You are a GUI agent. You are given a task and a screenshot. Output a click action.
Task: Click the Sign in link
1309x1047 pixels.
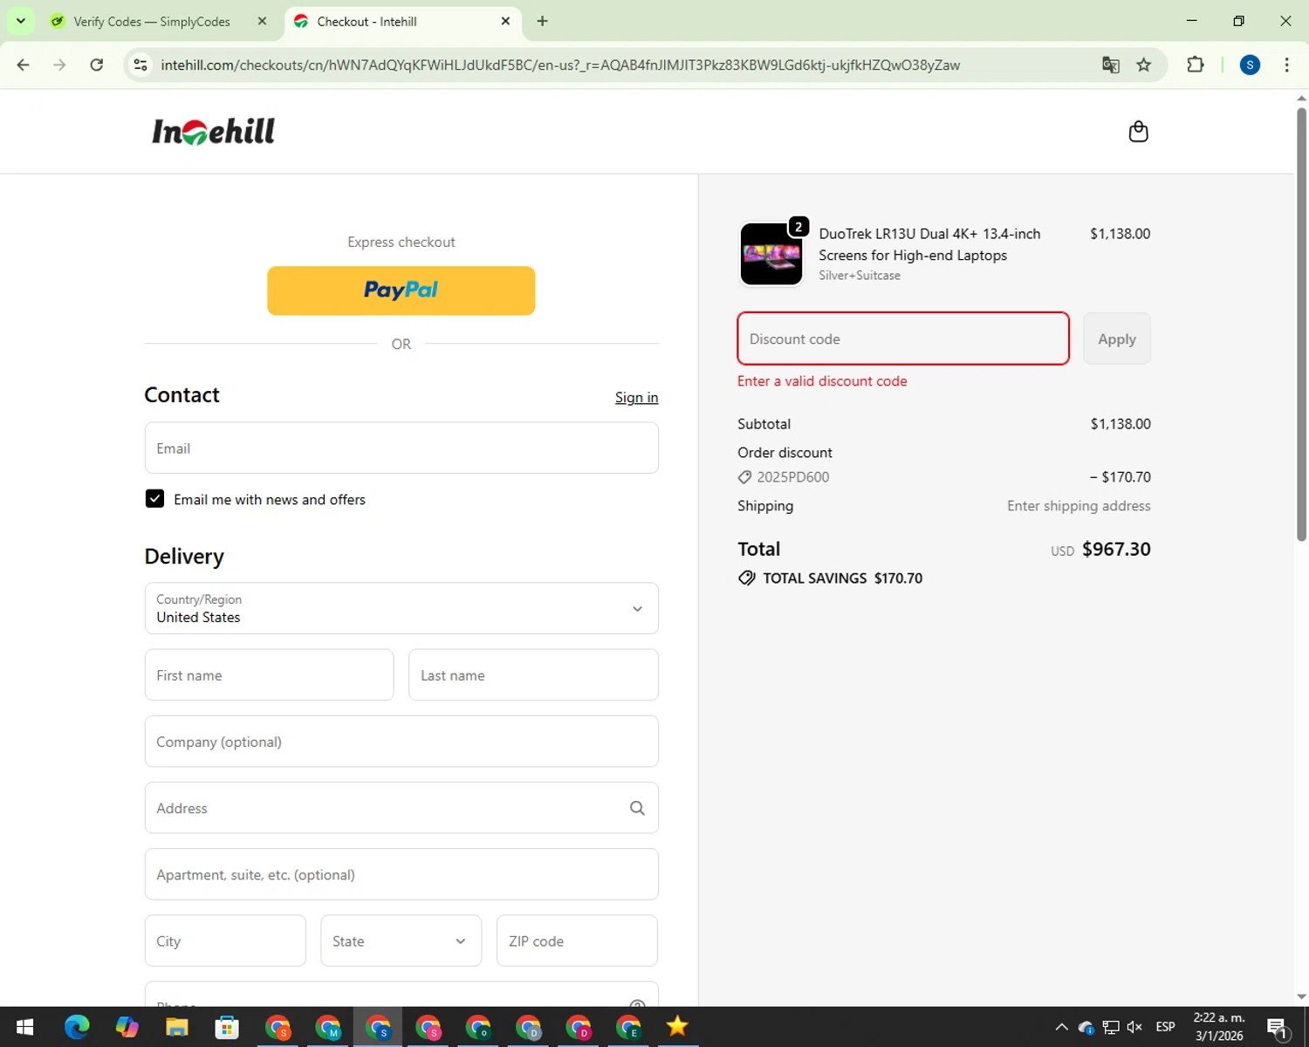[636, 397]
